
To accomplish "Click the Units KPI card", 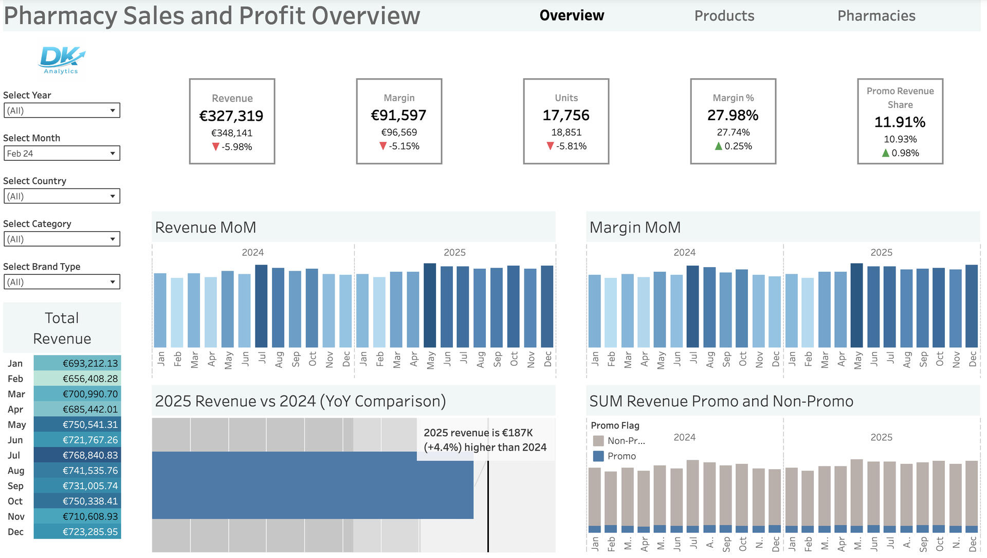I will click(x=565, y=122).
